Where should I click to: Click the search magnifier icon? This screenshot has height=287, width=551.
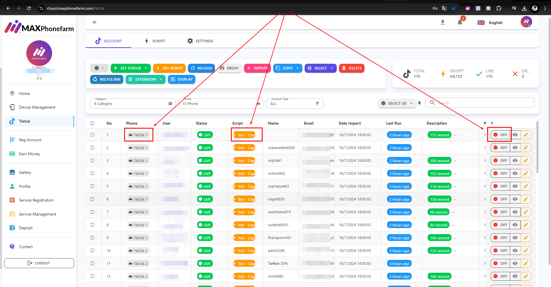(432, 102)
